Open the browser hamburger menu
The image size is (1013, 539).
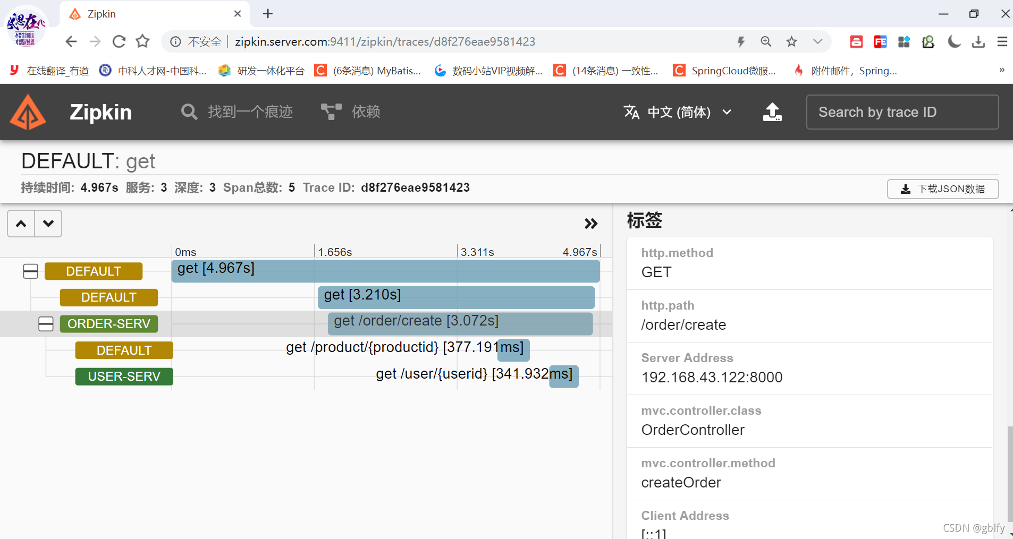pos(1002,41)
